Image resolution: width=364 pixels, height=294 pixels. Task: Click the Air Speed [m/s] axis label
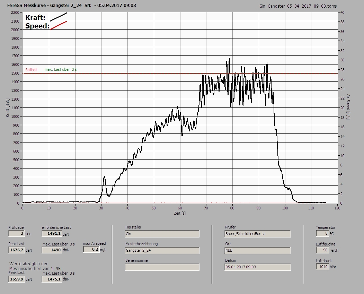point(348,107)
